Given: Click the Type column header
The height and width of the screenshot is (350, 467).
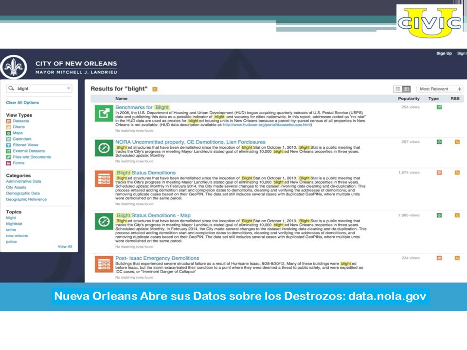Looking at the screenshot, I should click(x=433, y=99).
